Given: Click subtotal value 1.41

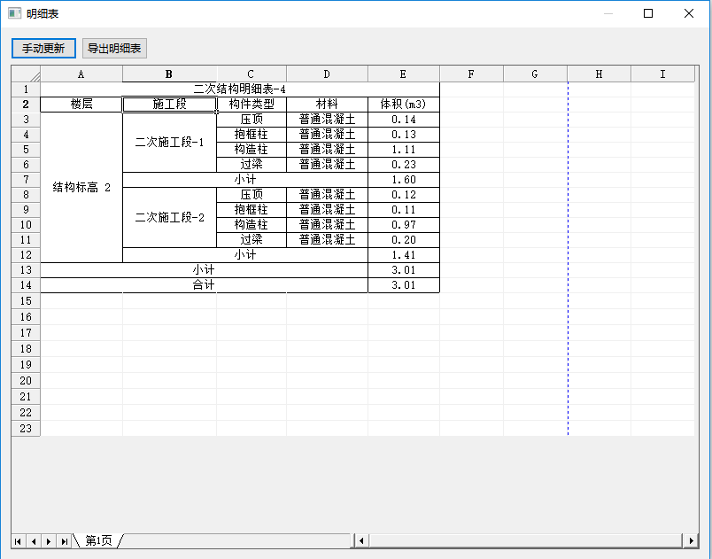Looking at the screenshot, I should (404, 255).
